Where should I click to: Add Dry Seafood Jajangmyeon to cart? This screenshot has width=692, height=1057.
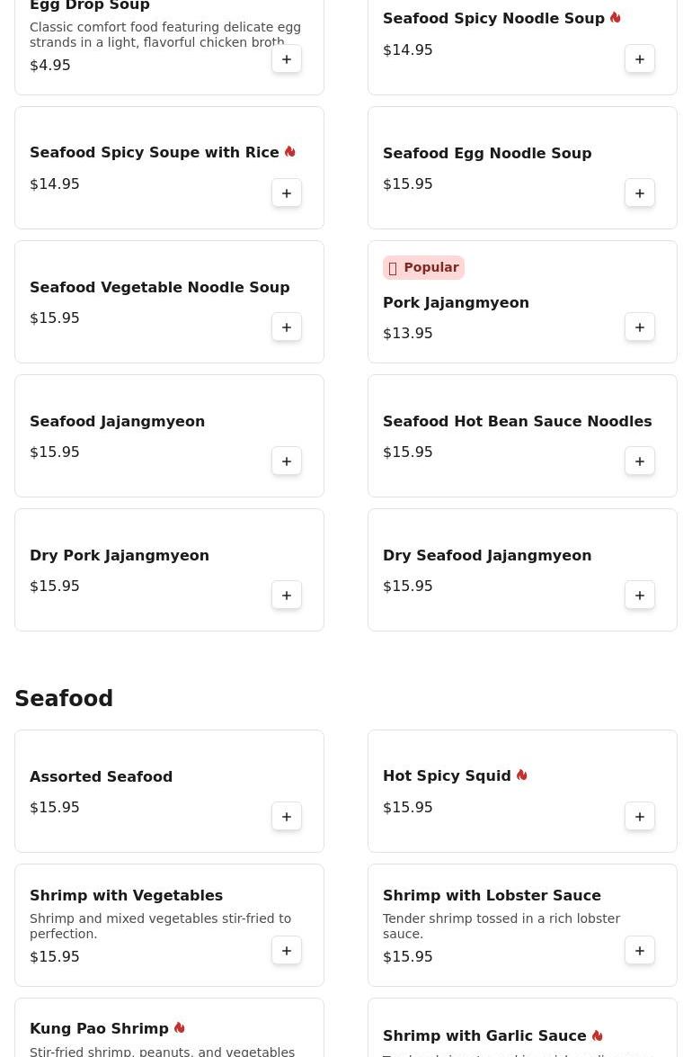coord(640,596)
